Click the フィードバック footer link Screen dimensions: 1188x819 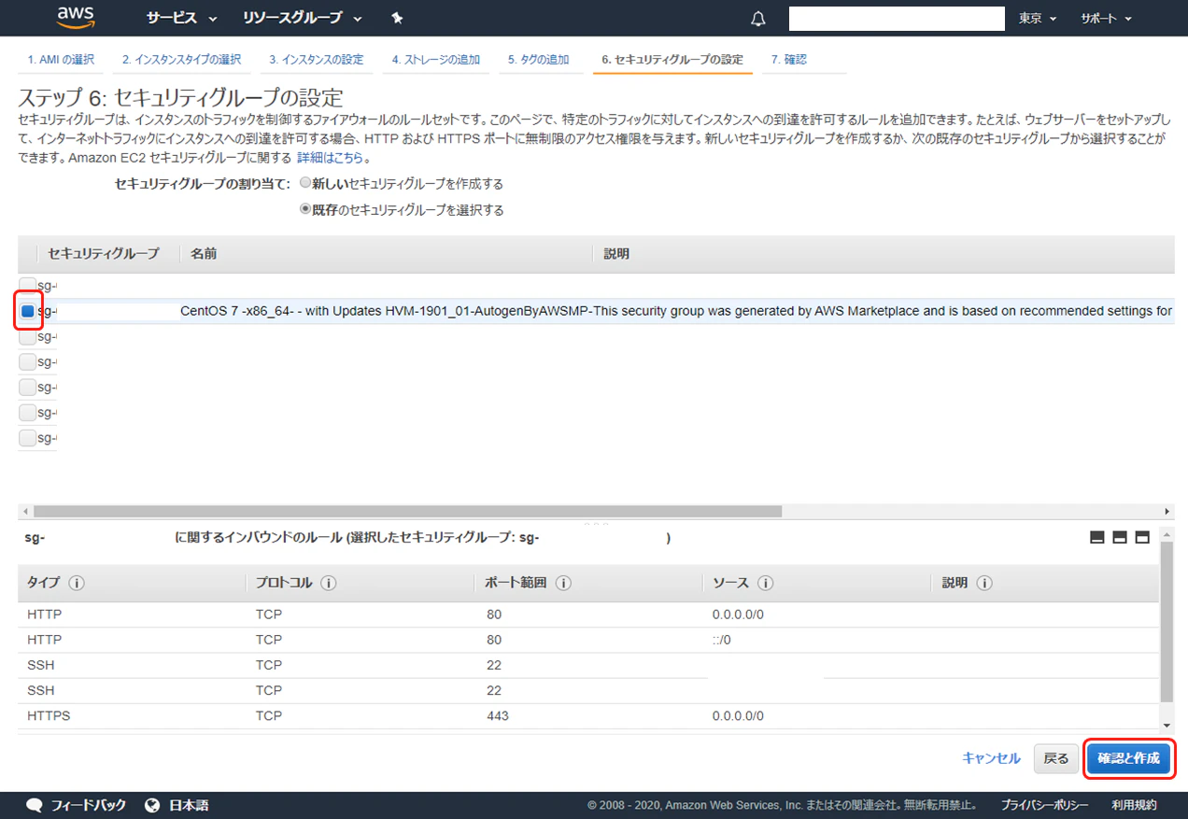click(x=88, y=805)
